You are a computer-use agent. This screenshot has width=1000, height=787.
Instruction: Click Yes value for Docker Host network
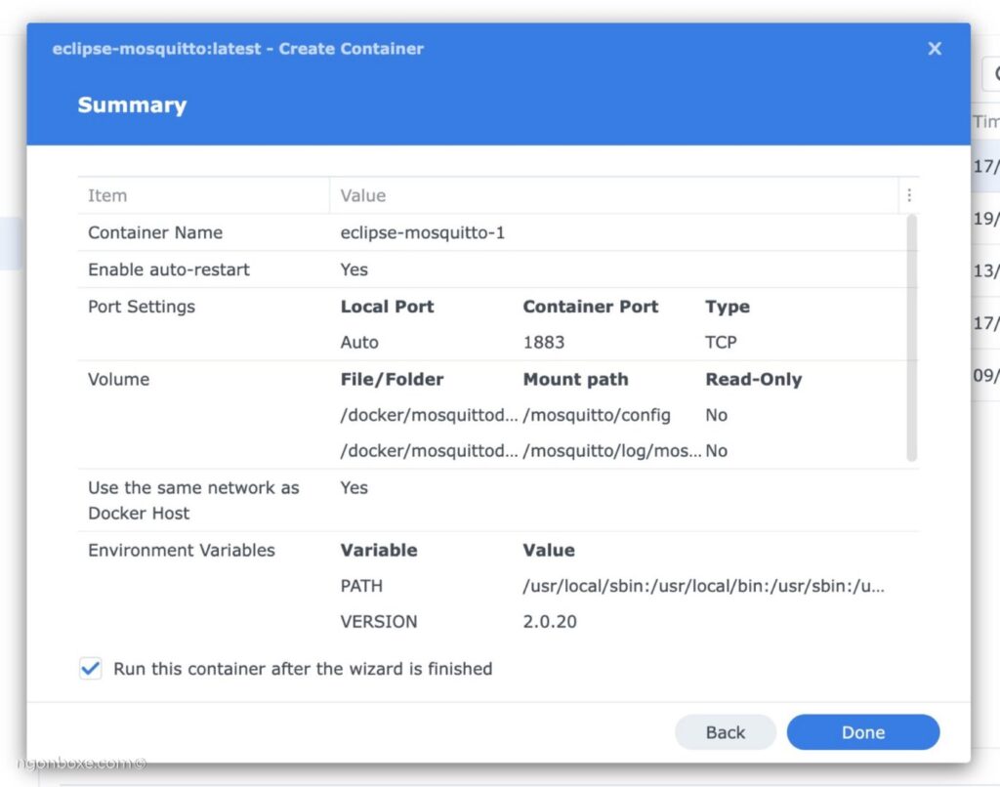click(354, 488)
